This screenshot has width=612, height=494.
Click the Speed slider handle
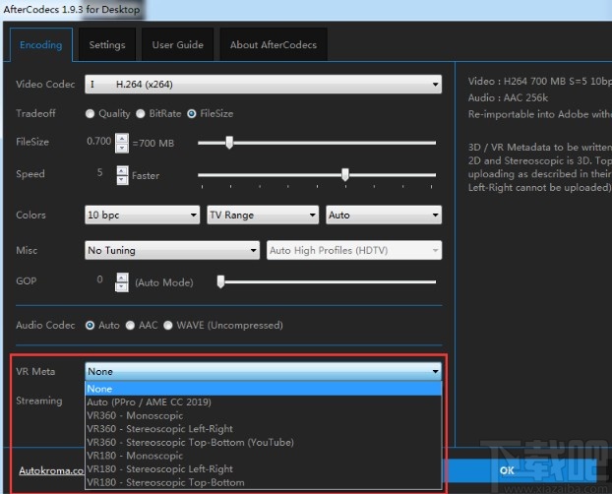pos(345,175)
